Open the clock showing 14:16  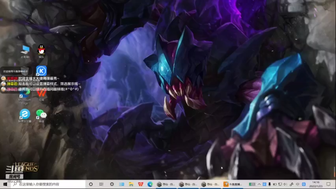click(x=316, y=184)
